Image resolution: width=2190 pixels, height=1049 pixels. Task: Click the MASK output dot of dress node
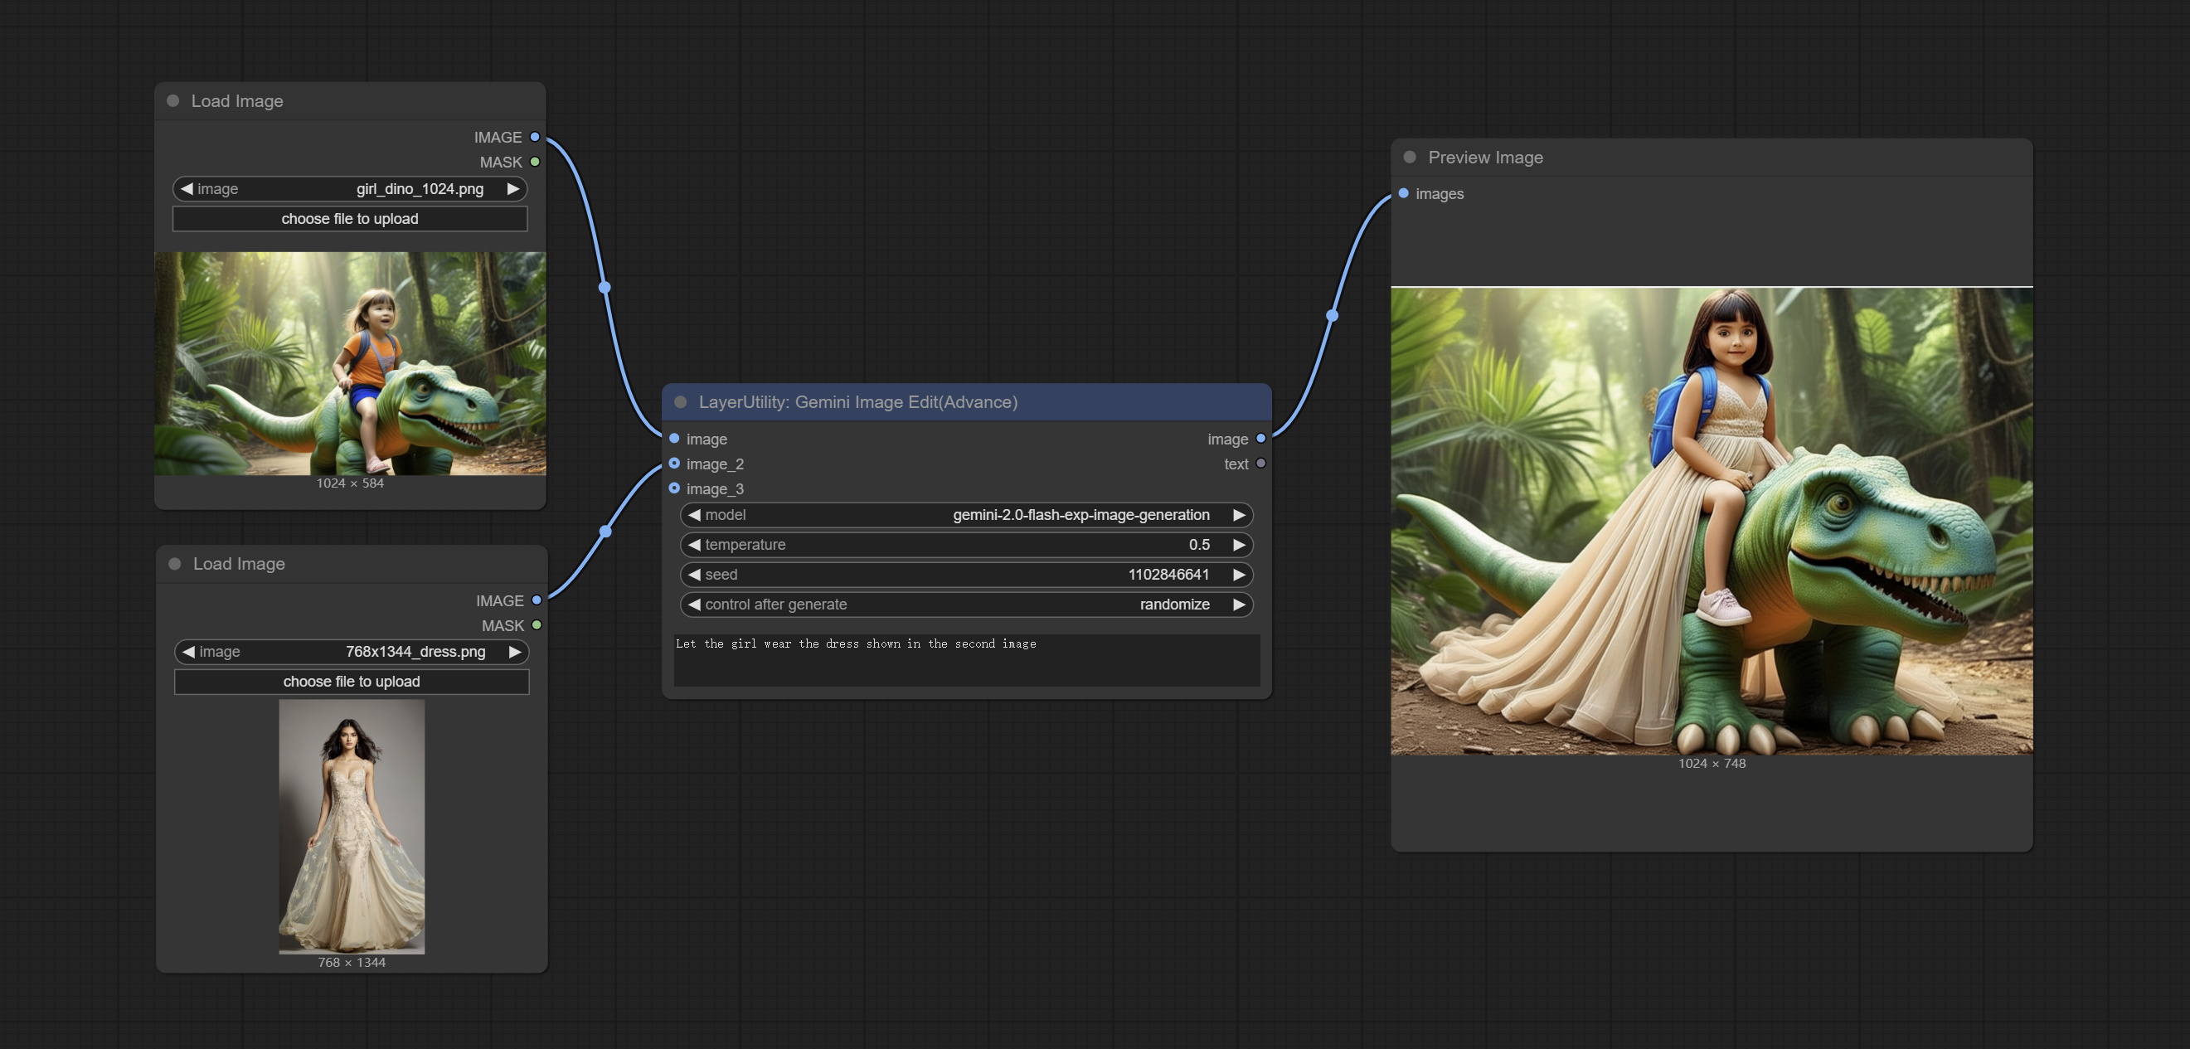tap(537, 624)
